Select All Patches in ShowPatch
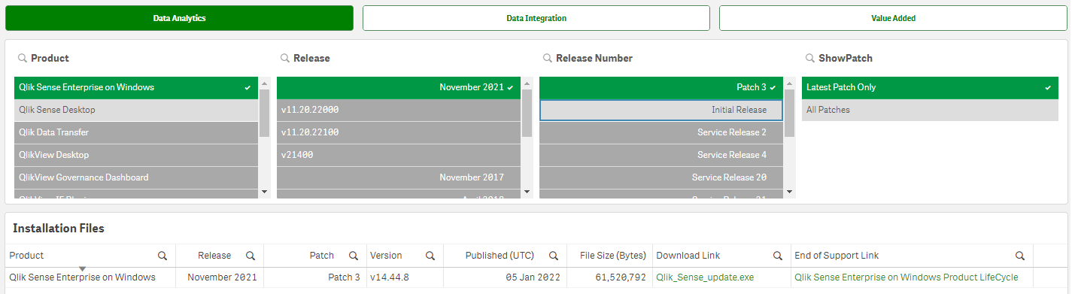The width and height of the screenshot is (1072, 294). (x=930, y=110)
